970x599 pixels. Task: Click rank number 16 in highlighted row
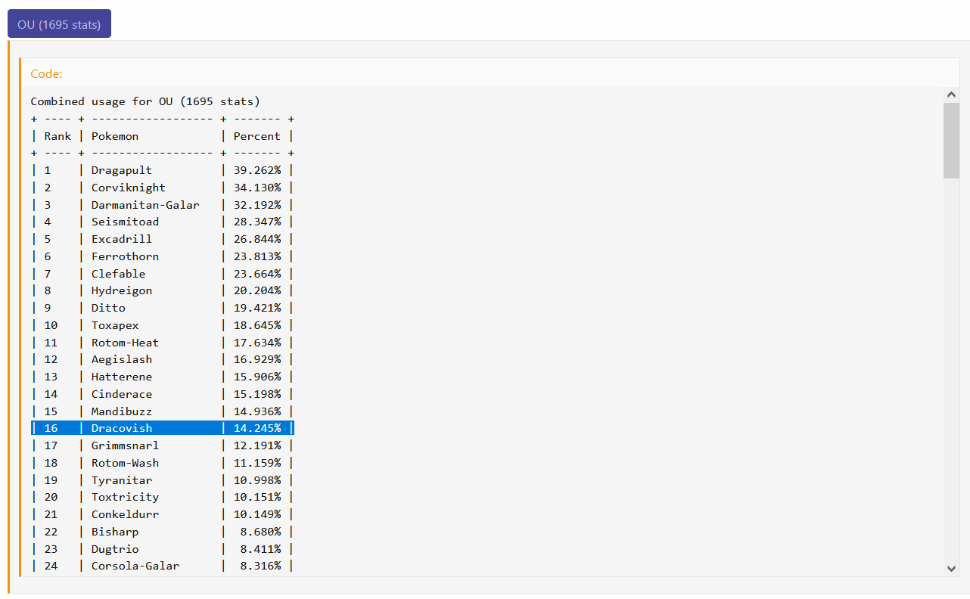click(51, 428)
